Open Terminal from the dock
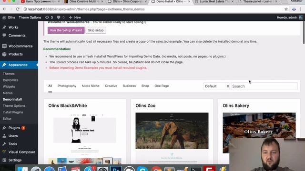Image resolution: width=305 pixels, height=171 pixels. point(196,169)
